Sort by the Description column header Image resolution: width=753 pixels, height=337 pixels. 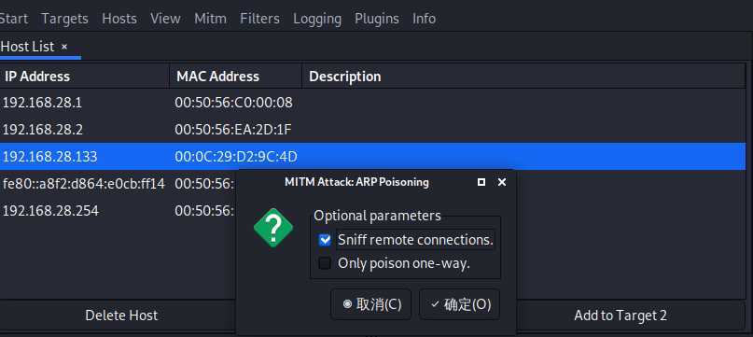click(523, 77)
